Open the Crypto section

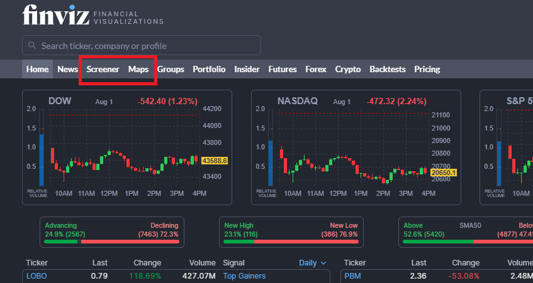coord(348,70)
